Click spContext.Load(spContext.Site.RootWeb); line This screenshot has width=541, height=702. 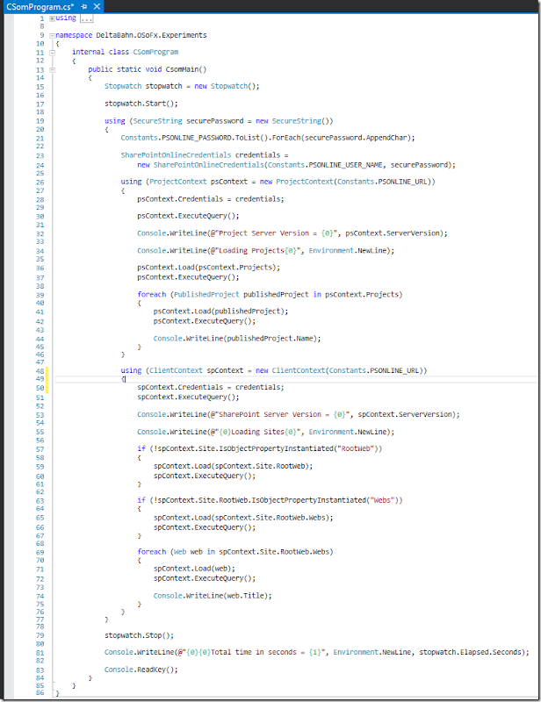(233, 466)
